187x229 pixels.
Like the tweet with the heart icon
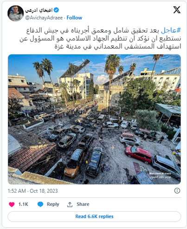[12, 204]
